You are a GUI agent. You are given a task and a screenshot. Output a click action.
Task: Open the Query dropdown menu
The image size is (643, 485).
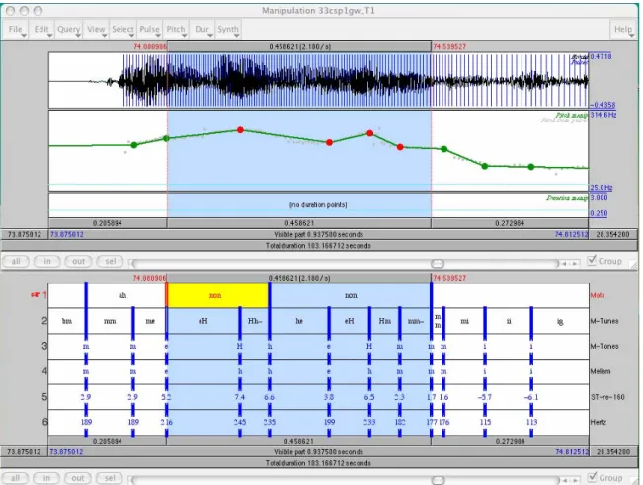pos(69,29)
